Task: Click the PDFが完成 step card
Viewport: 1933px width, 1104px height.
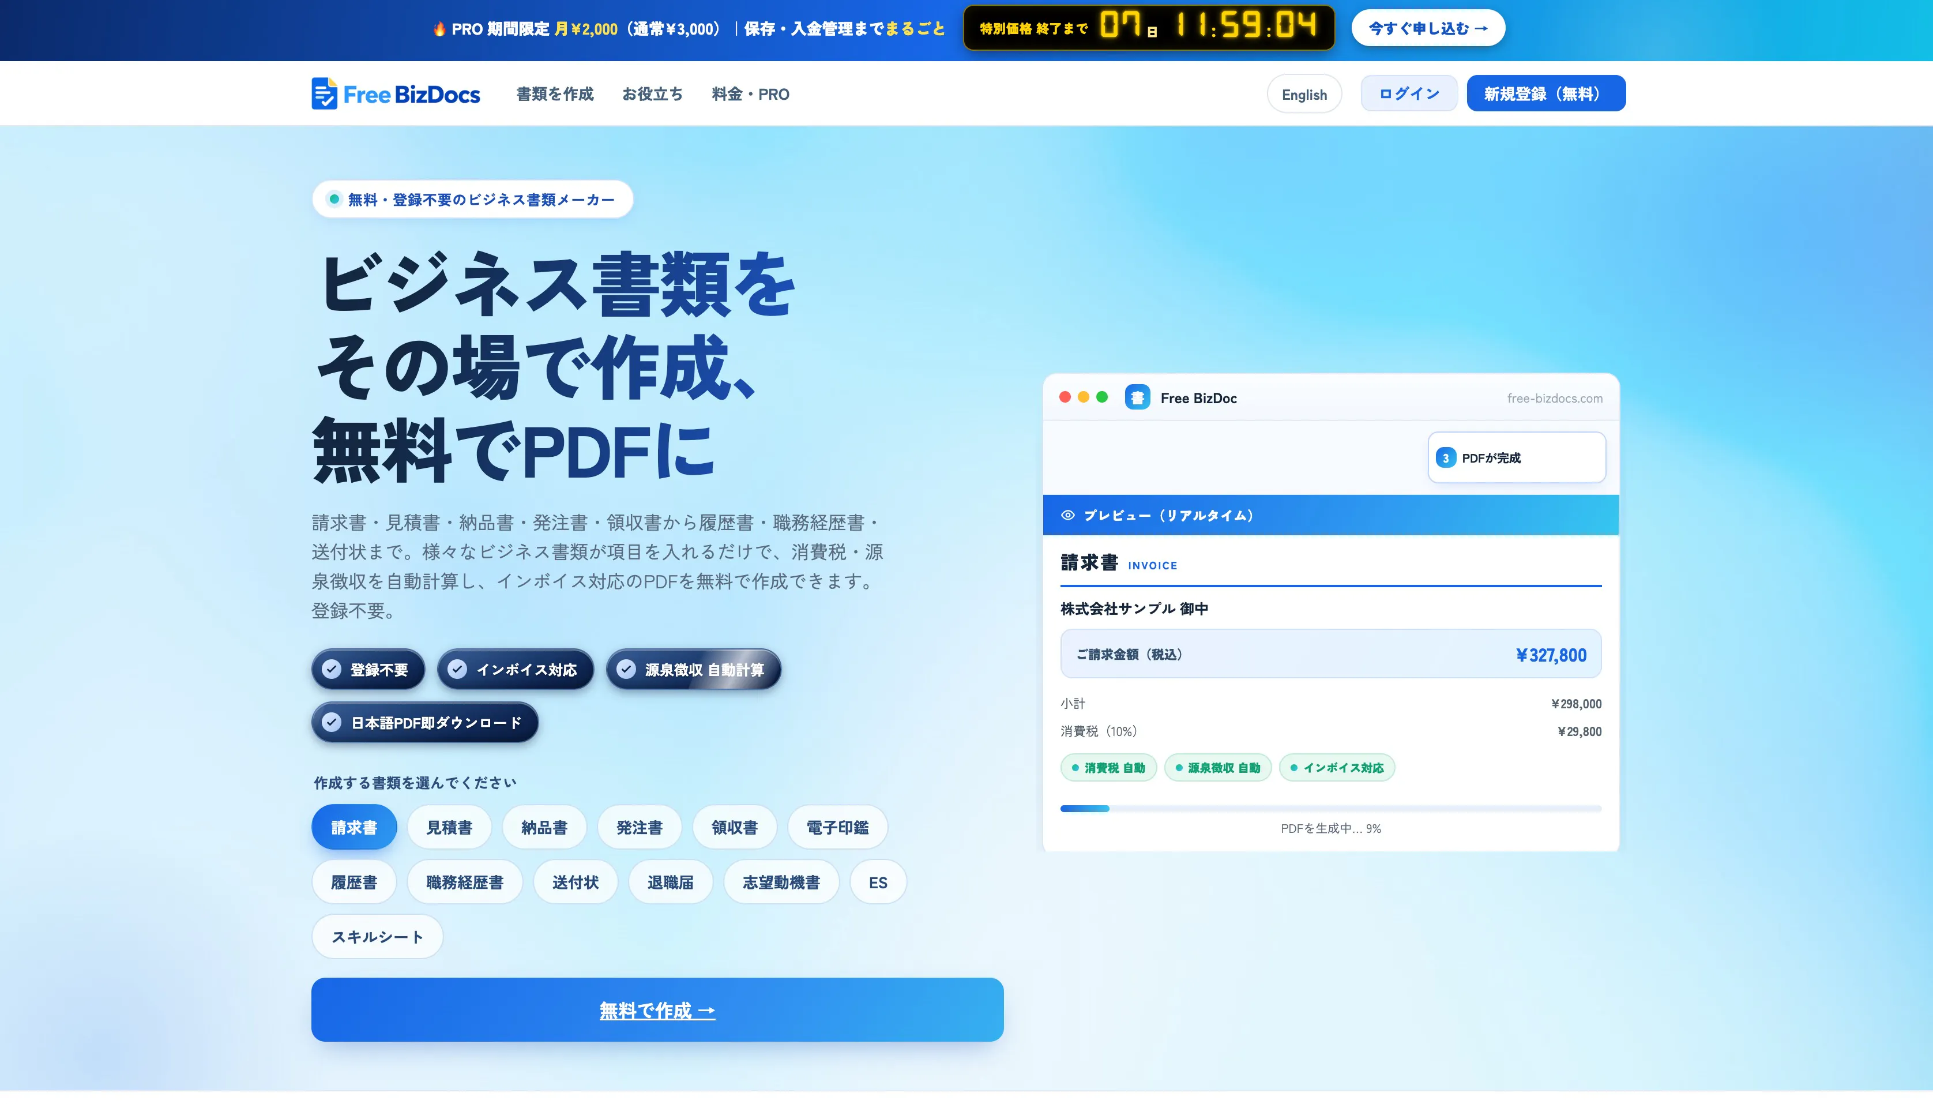Action: tap(1516, 457)
